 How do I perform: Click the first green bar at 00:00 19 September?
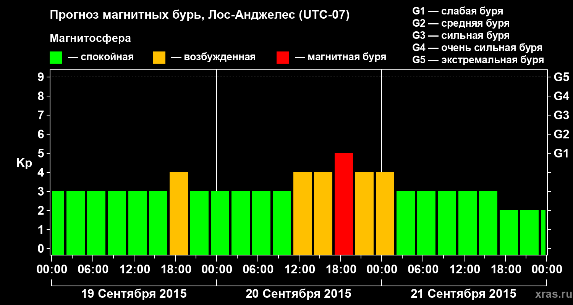click(x=58, y=223)
